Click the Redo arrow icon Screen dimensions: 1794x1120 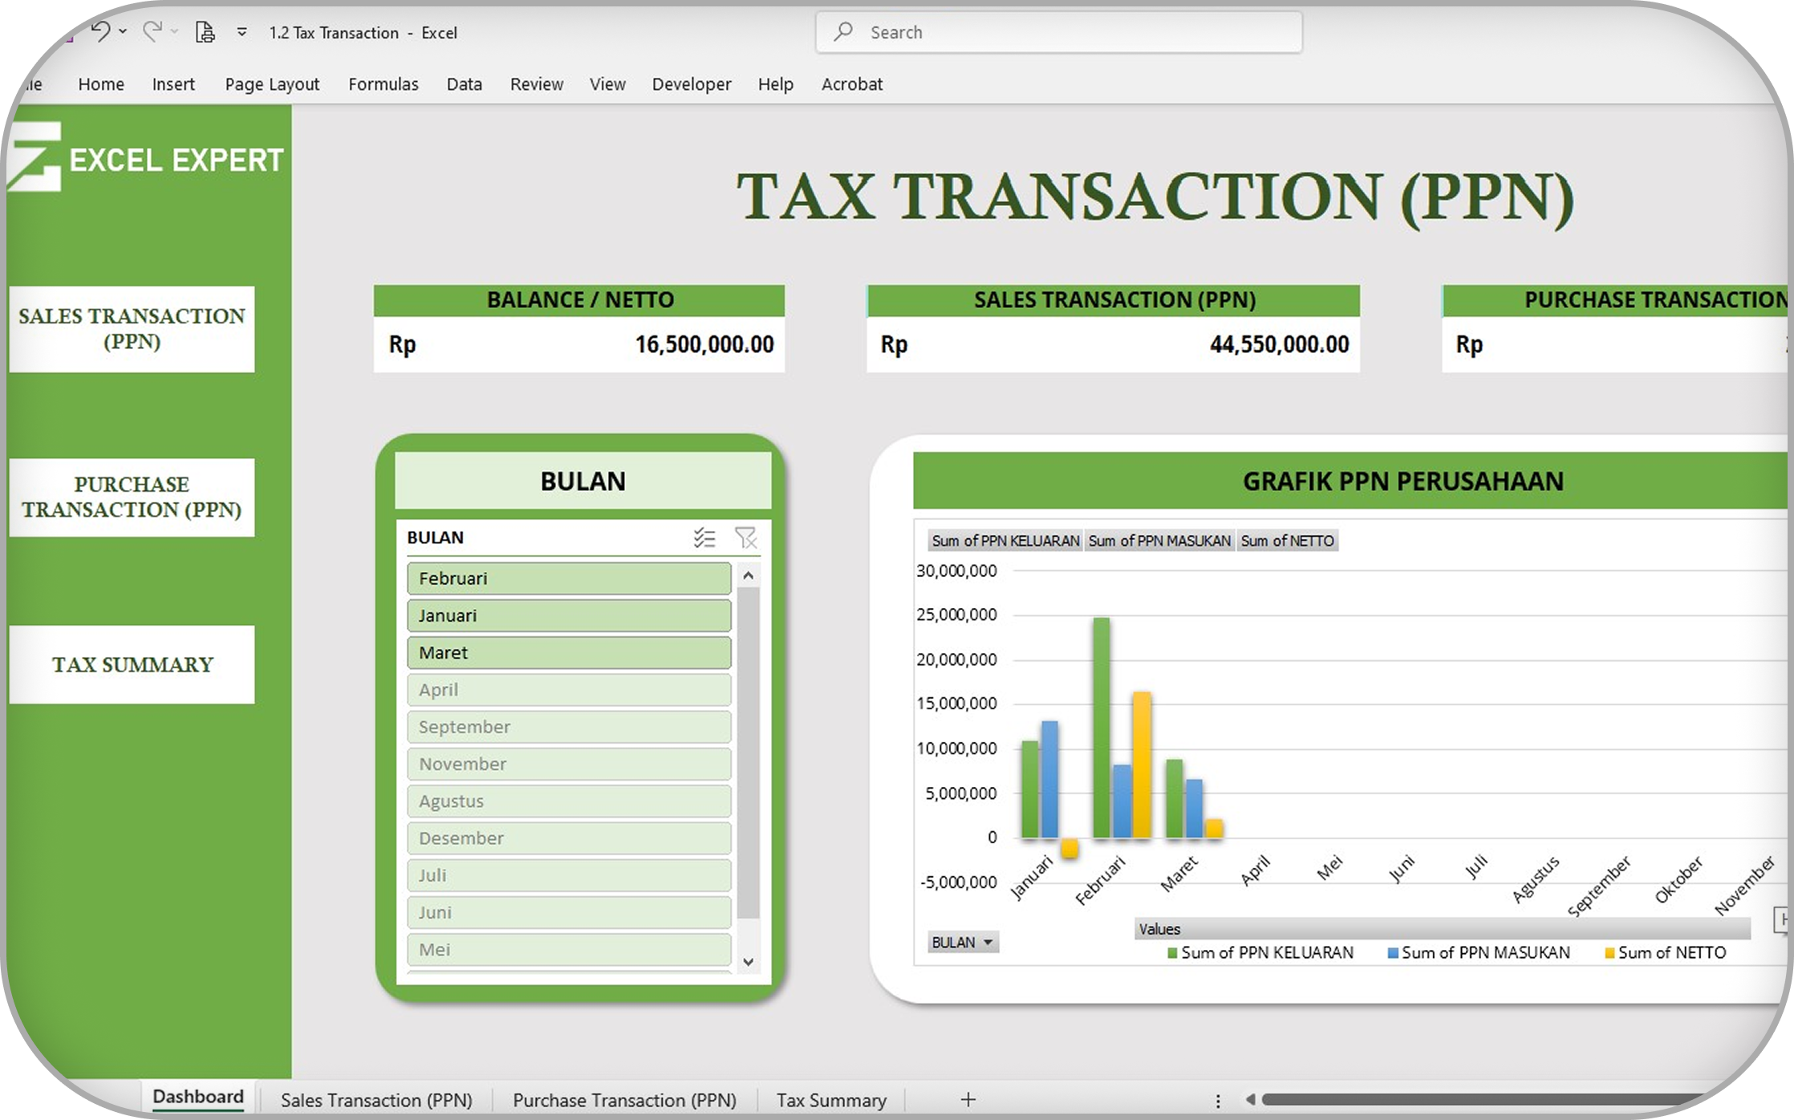coord(152,32)
